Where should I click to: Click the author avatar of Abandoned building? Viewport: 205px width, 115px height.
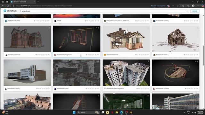154,21
